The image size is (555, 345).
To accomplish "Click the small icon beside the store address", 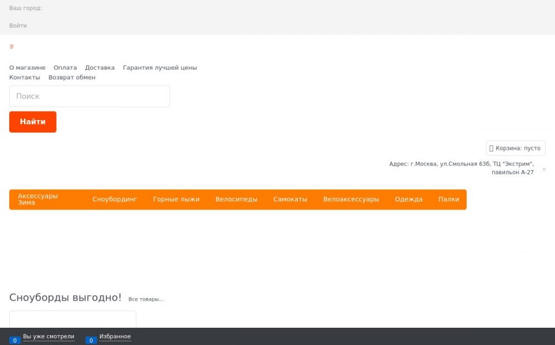I will [x=544, y=169].
